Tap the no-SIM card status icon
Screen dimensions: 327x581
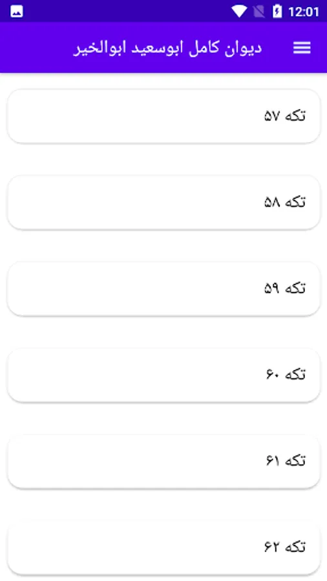(258, 12)
